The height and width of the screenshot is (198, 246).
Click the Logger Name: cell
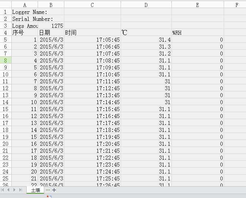click(24, 12)
